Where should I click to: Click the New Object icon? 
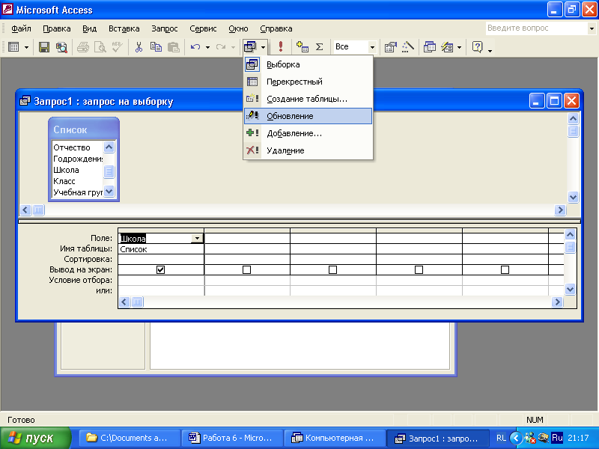click(x=447, y=47)
